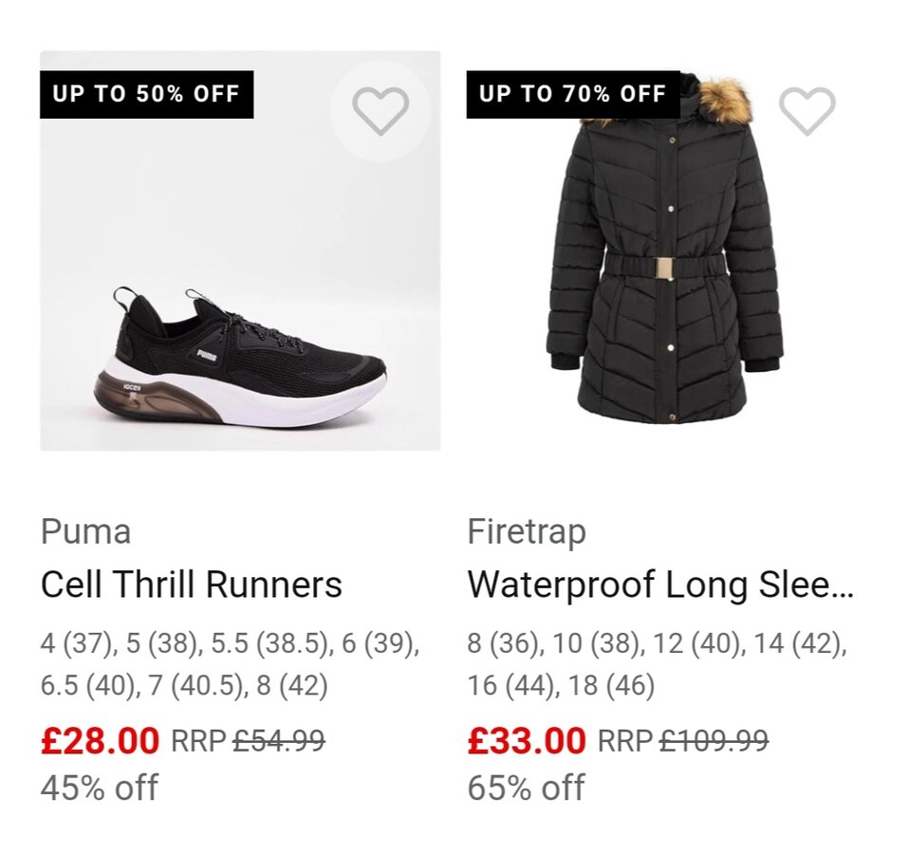Open the Waterproof Long Slee… product title
The height and width of the screenshot is (854, 908).
pos(660,585)
